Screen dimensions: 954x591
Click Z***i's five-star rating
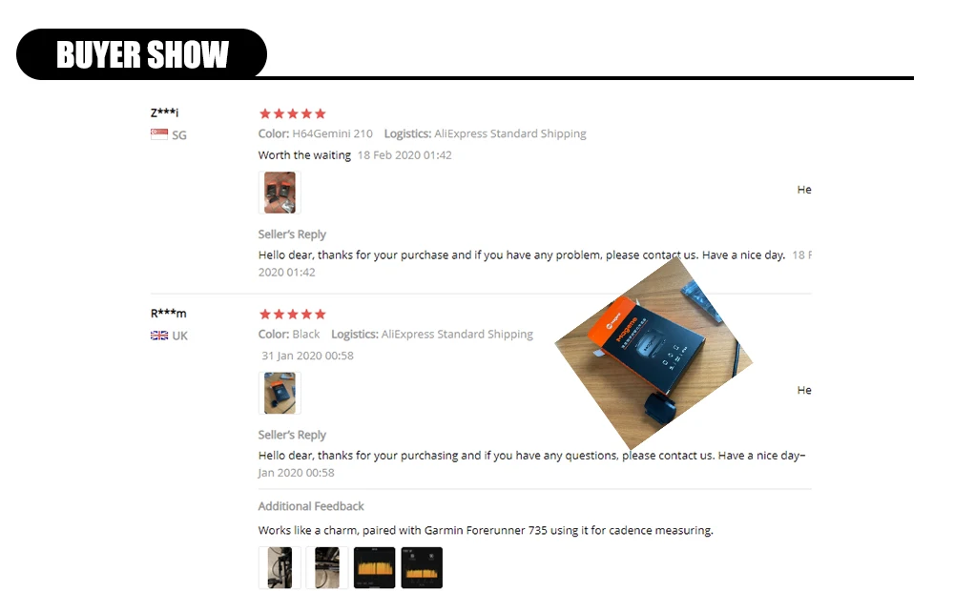pyautogui.click(x=293, y=113)
